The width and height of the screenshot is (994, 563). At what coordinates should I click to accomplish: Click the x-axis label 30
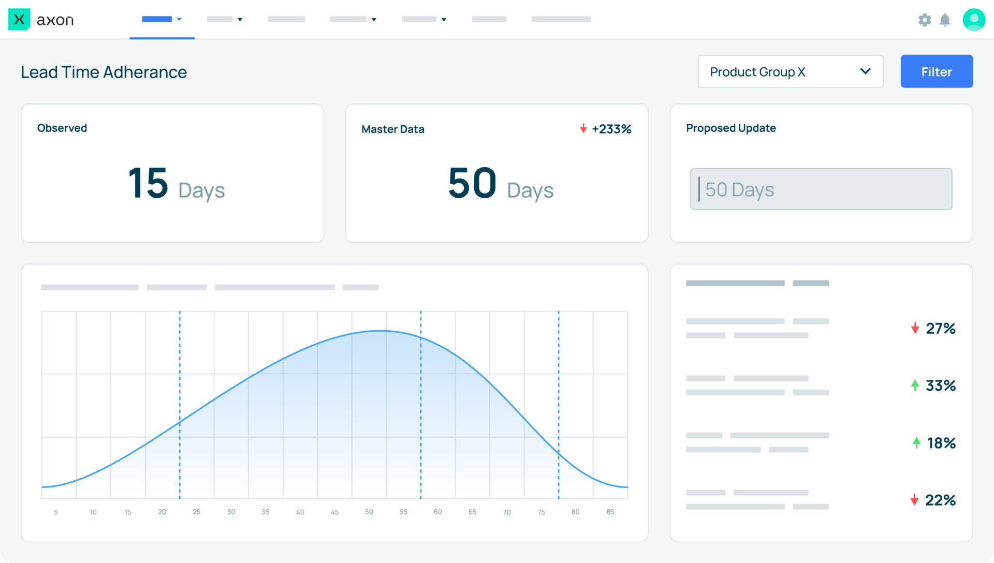coord(231,512)
